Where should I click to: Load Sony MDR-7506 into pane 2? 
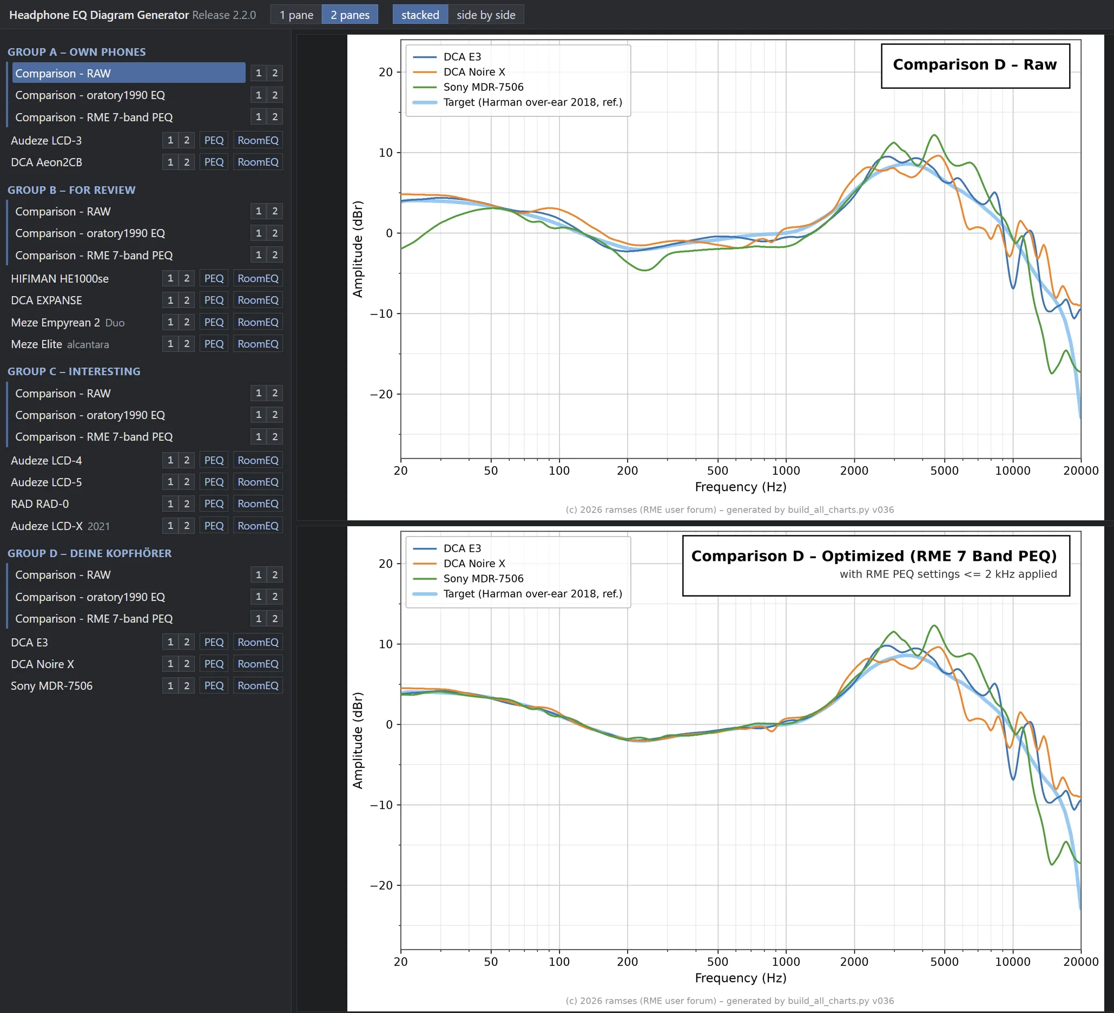187,685
